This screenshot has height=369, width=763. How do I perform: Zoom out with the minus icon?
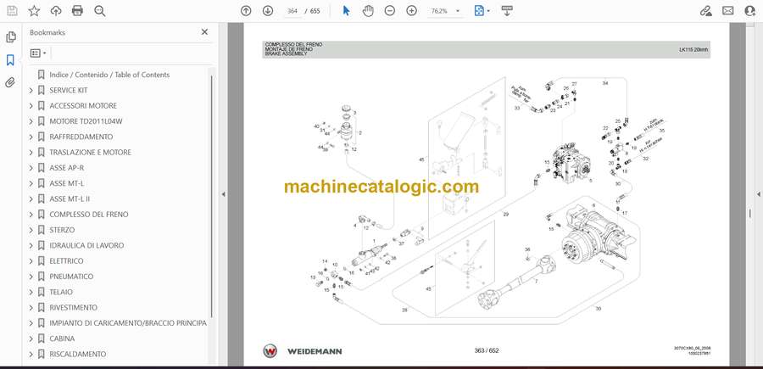pos(390,11)
